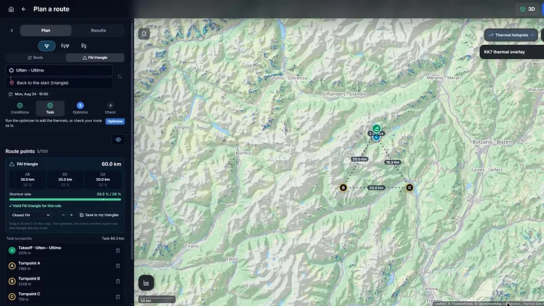Increase triangle size with plus button

click(x=71, y=215)
